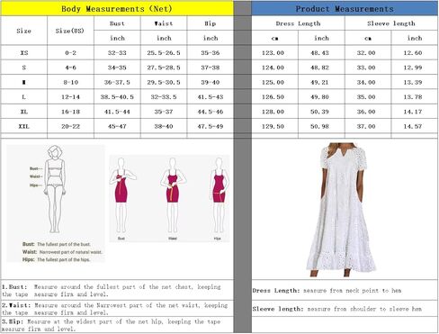The height and width of the screenshot is (334, 439).
Task: Click the Bust column header
Action: tap(117, 23)
